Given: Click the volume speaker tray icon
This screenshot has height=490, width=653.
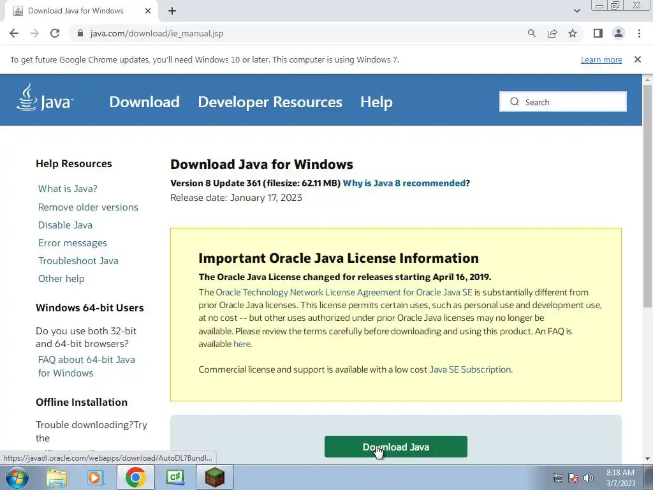Looking at the screenshot, I should 589,479.
